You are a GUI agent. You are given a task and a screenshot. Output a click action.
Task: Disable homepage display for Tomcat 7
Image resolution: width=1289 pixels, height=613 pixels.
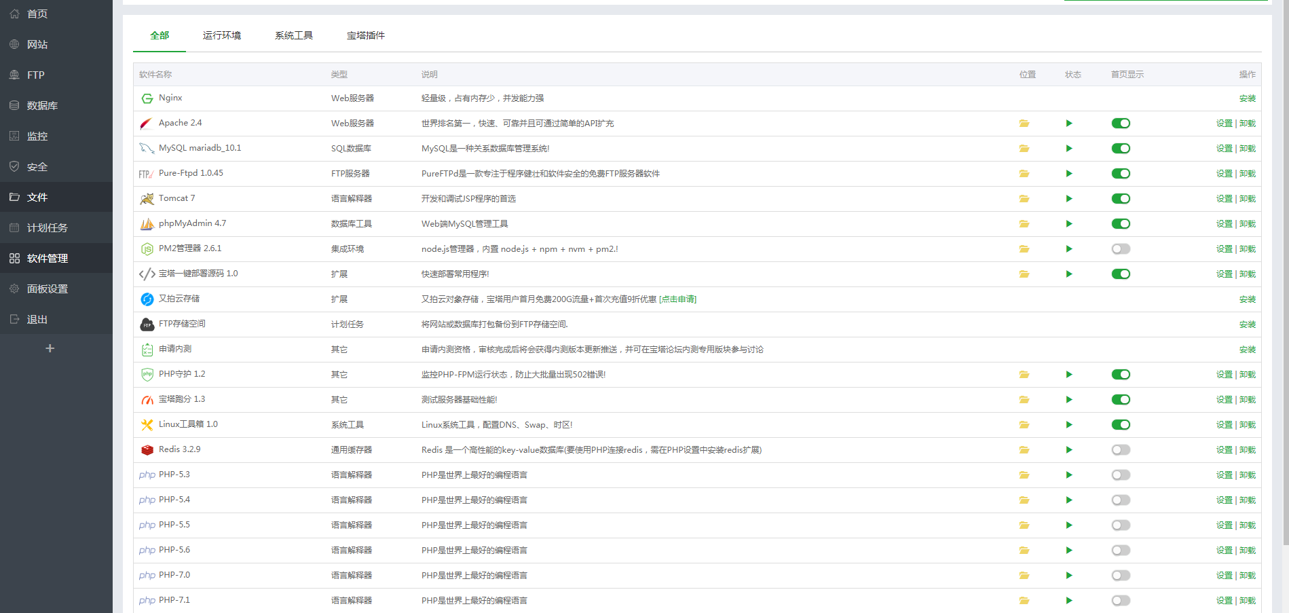[x=1121, y=199]
